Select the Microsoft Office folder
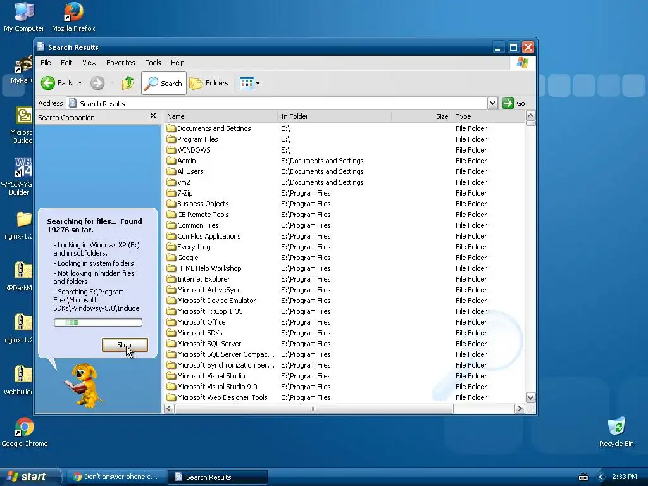The height and width of the screenshot is (486, 648). click(196, 322)
